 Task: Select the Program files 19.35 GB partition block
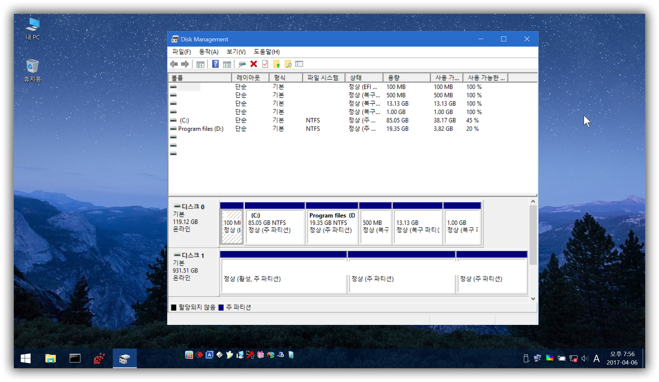click(332, 226)
